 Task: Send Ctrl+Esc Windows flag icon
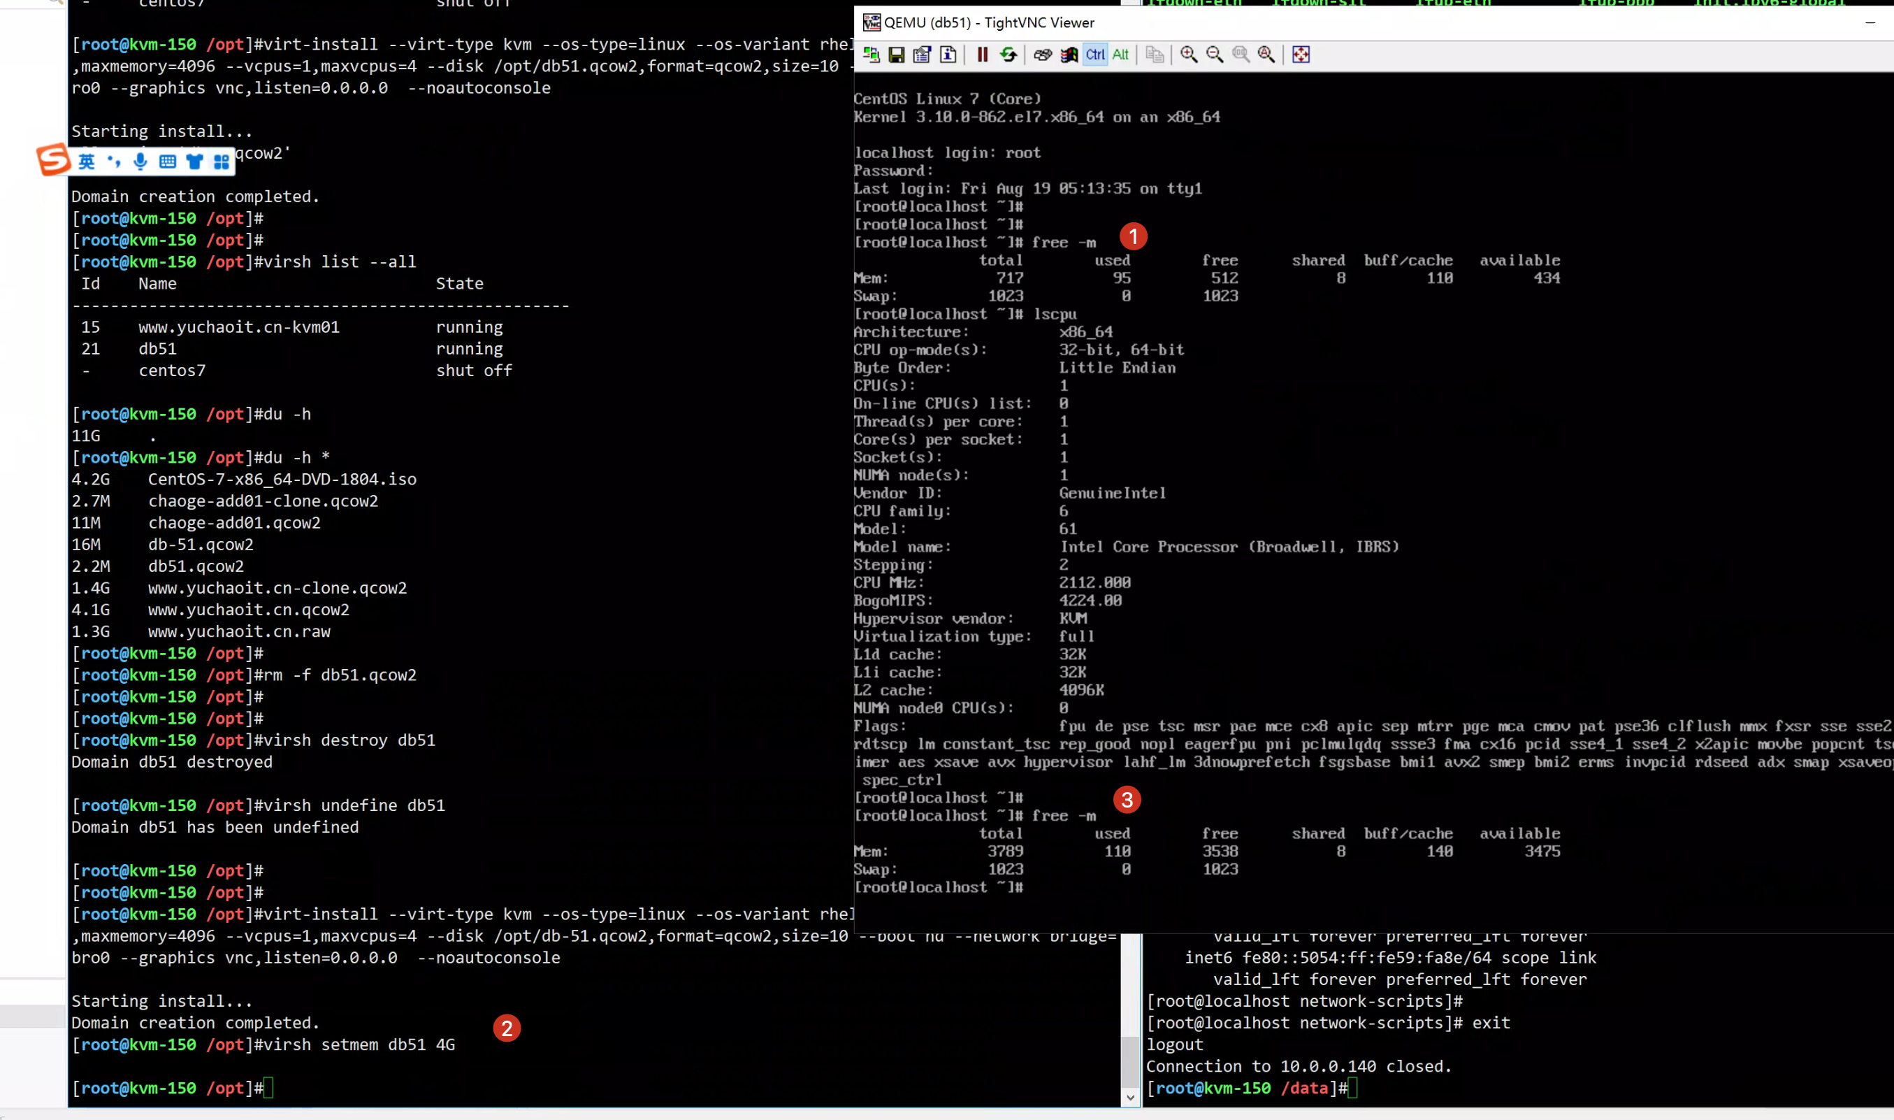pyautogui.click(x=1069, y=55)
